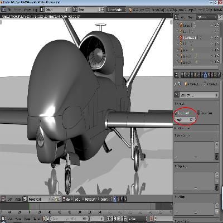The width and height of the screenshot is (223, 223).
Task: Play the animation forward in timeline
Action: pos(119,219)
